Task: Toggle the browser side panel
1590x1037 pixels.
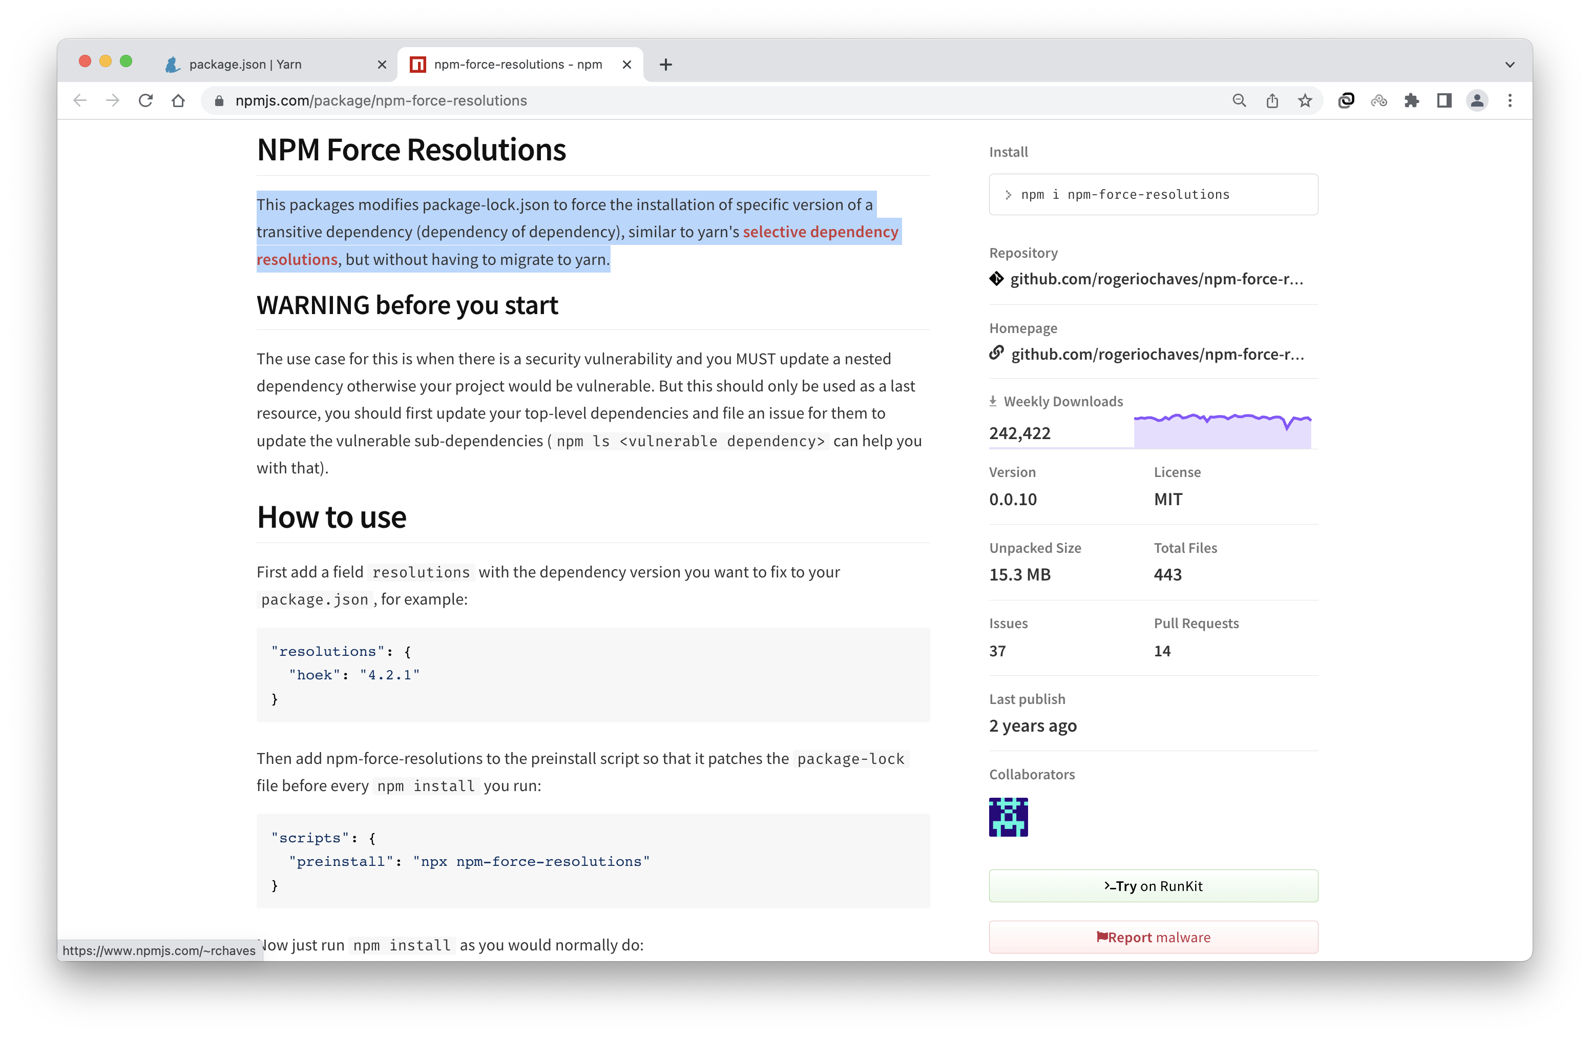Action: [x=1445, y=101]
